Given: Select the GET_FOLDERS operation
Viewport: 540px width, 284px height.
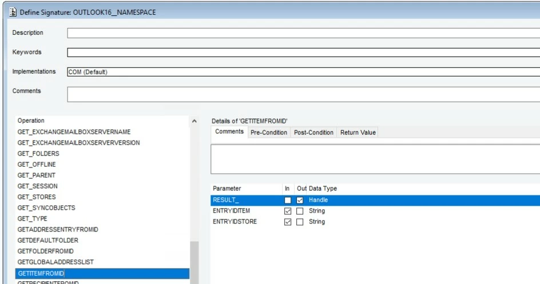Looking at the screenshot, I should (x=38, y=154).
